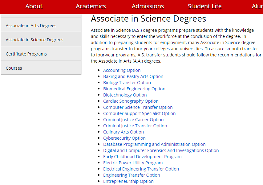Go to Certificate Programs in sidebar
This screenshot has width=263, height=185.
pyautogui.click(x=26, y=54)
